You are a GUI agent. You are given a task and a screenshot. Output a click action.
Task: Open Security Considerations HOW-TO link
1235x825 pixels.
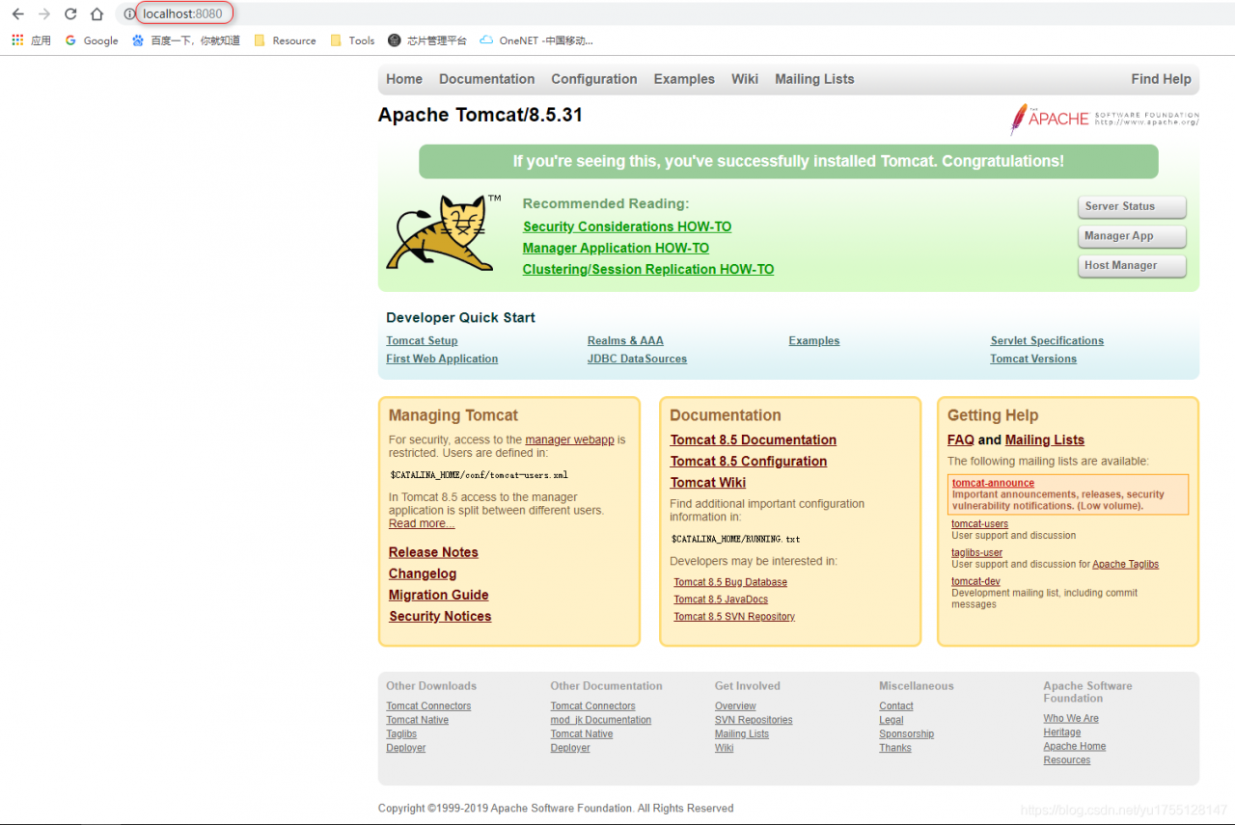point(627,226)
